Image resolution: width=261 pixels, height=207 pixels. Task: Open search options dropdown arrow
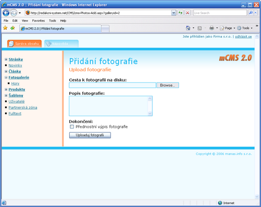[256, 13]
